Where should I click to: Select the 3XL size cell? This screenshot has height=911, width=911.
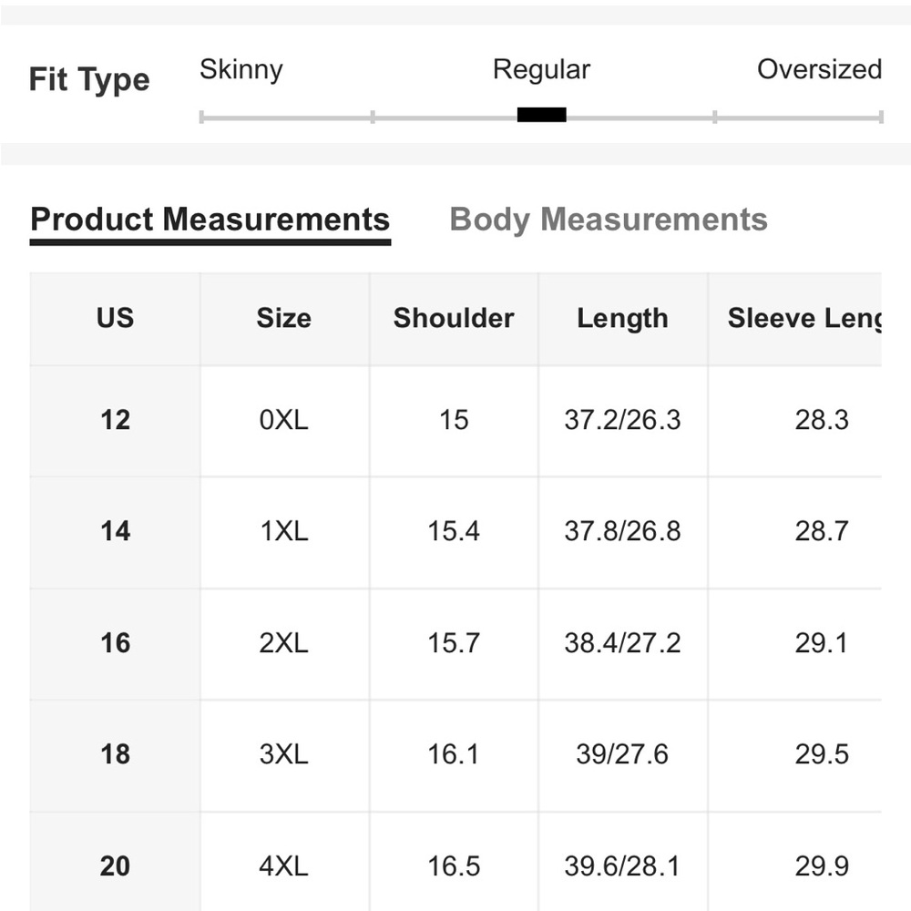[284, 754]
